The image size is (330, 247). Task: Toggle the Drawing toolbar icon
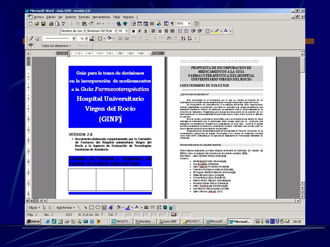coord(159,24)
